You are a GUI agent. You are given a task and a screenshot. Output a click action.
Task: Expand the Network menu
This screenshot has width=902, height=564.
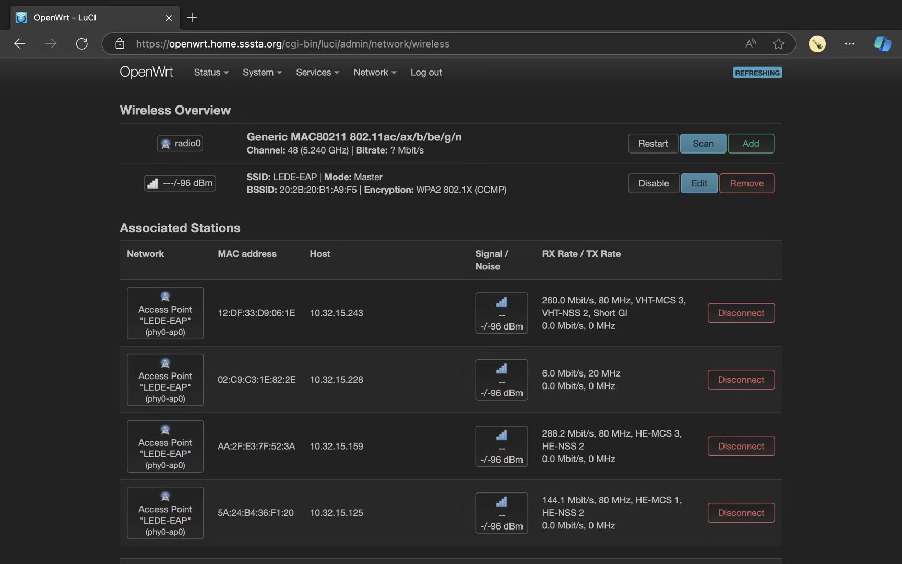tap(375, 73)
